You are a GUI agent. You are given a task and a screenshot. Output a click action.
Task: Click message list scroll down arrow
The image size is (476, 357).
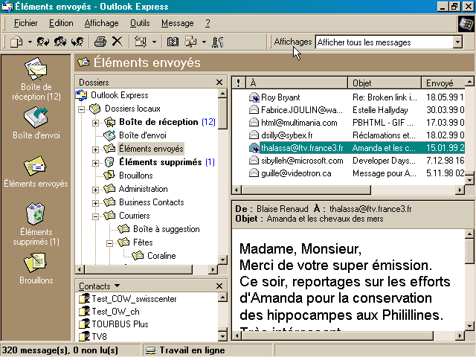pyautogui.click(x=469, y=180)
